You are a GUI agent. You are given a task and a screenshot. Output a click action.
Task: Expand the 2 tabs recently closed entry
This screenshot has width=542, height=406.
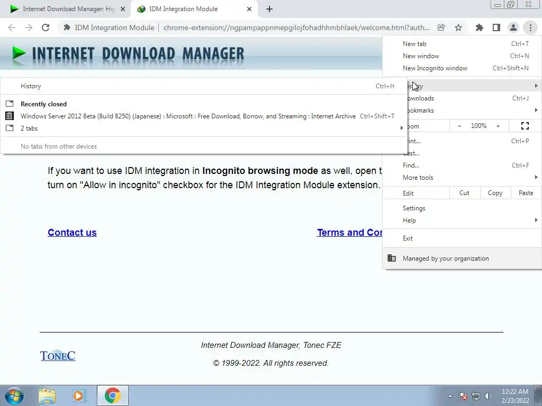coord(204,128)
